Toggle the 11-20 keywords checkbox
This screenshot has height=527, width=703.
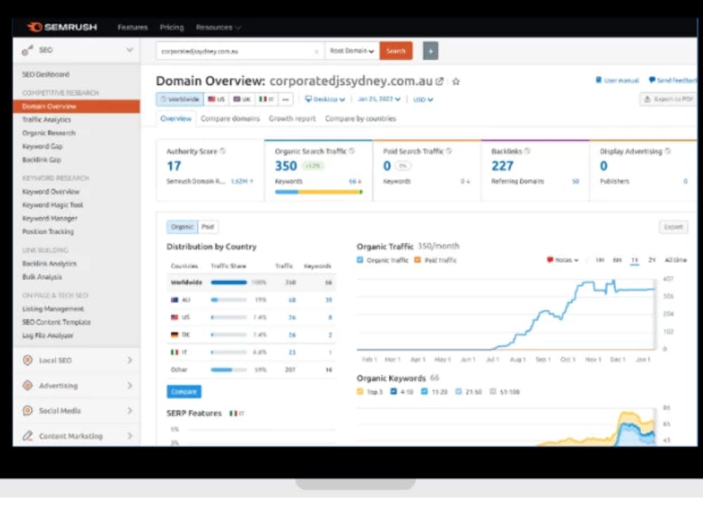[424, 391]
